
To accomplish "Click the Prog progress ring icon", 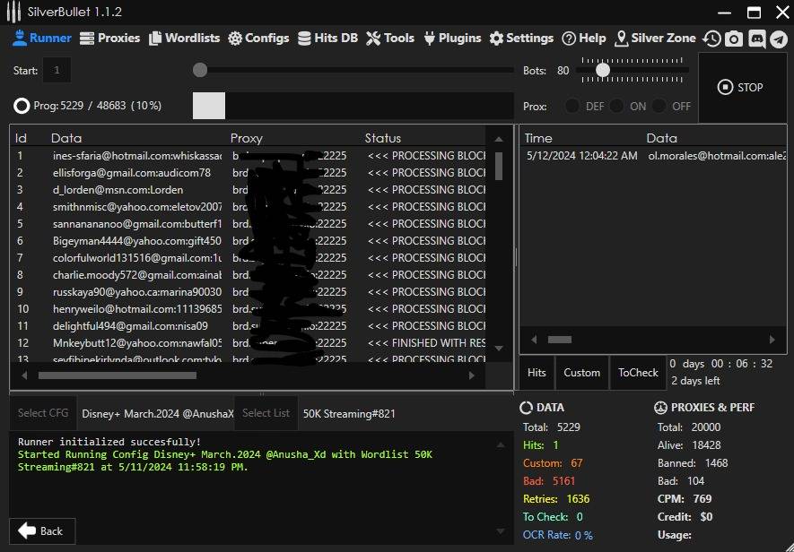I will coord(22,106).
